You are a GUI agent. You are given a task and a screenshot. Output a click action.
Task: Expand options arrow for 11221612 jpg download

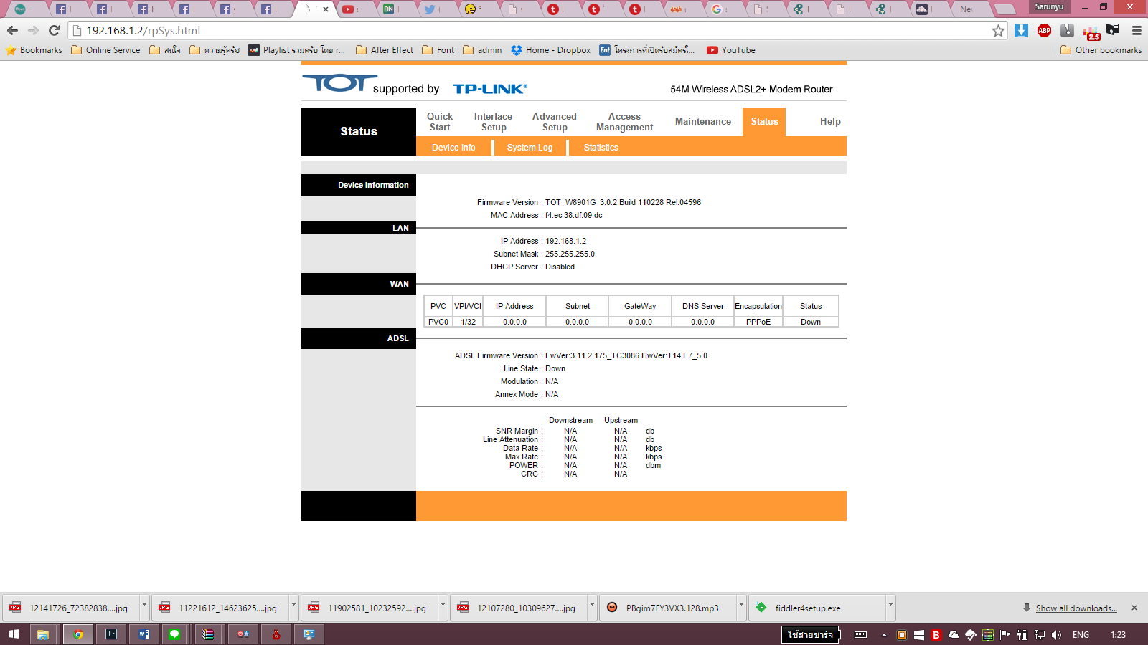[293, 607]
